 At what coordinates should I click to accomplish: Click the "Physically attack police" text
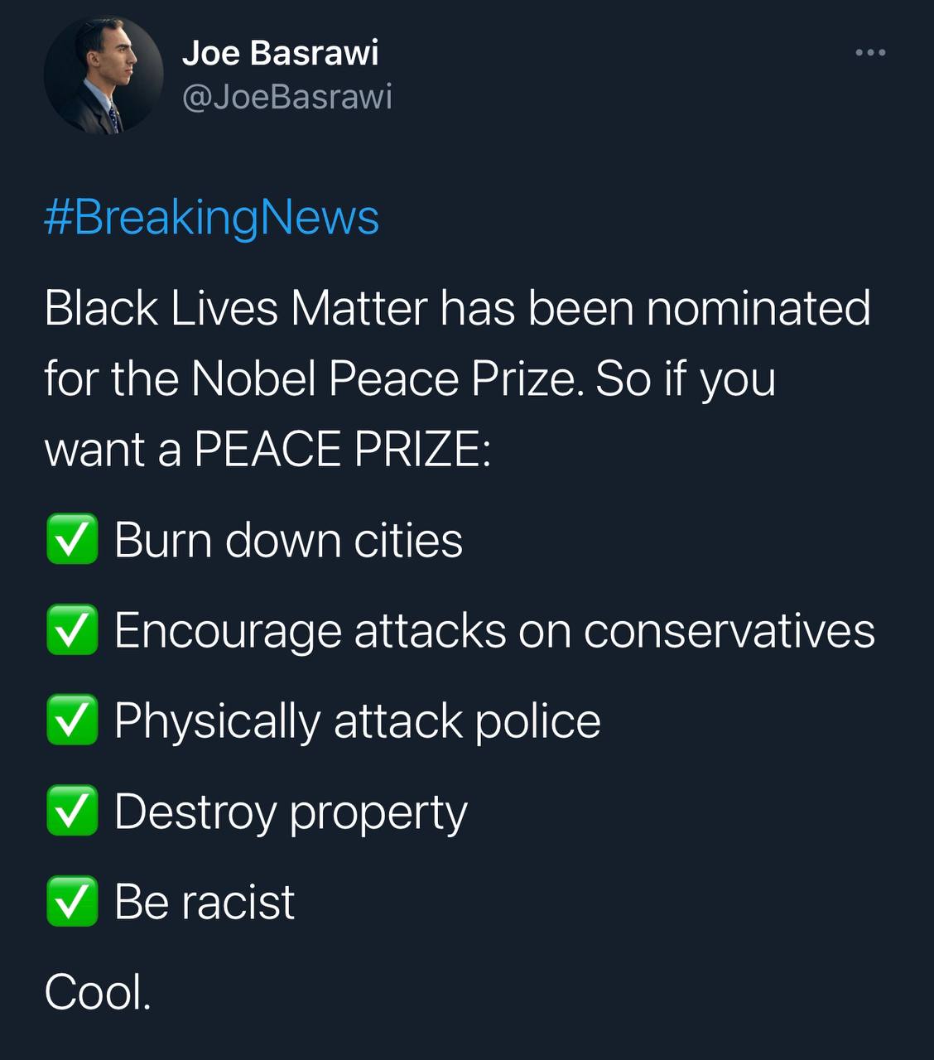pyautogui.click(x=357, y=720)
